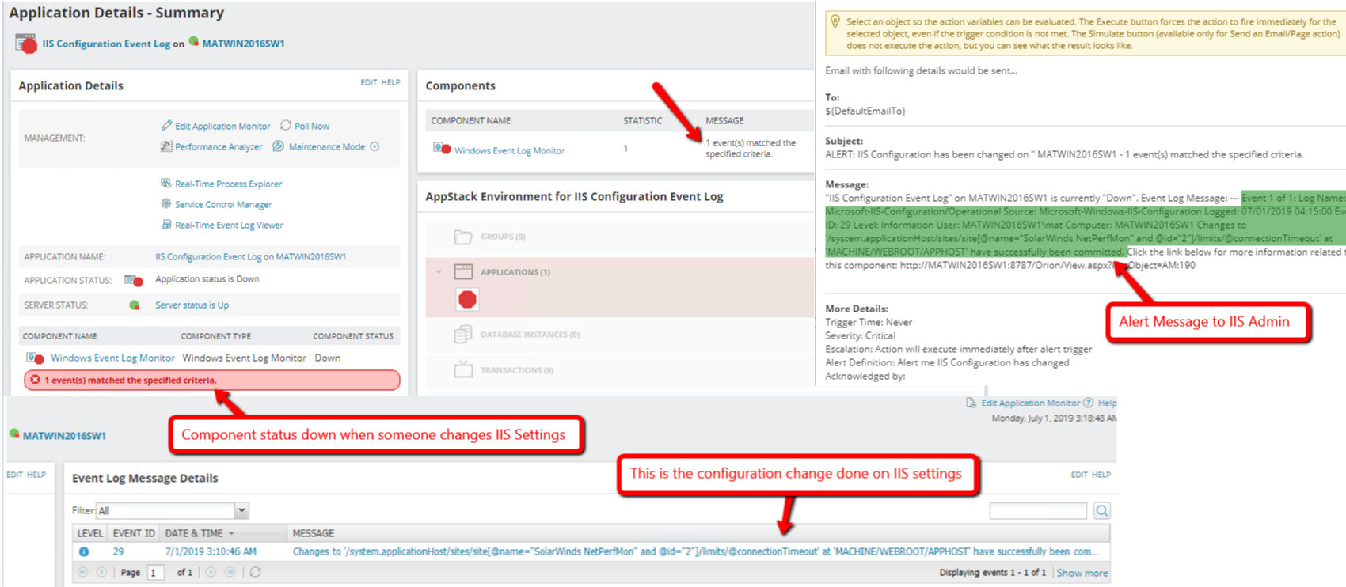The width and height of the screenshot is (1346, 587).
Task: Open the IIS Configuration Event Log title link
Action: pos(106,44)
